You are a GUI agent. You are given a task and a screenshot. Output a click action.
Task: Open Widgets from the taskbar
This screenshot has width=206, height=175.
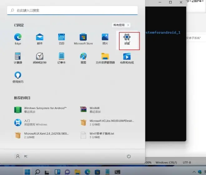point(57,172)
